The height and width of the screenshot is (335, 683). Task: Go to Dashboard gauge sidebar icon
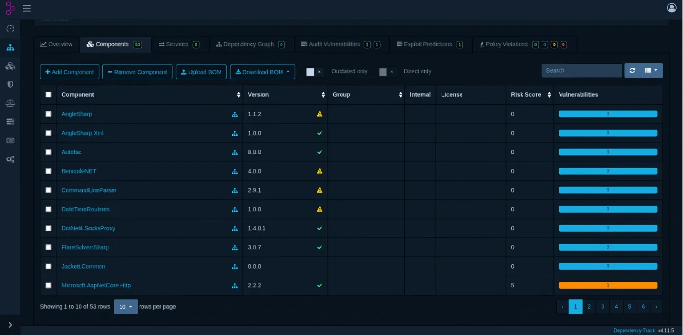10,29
